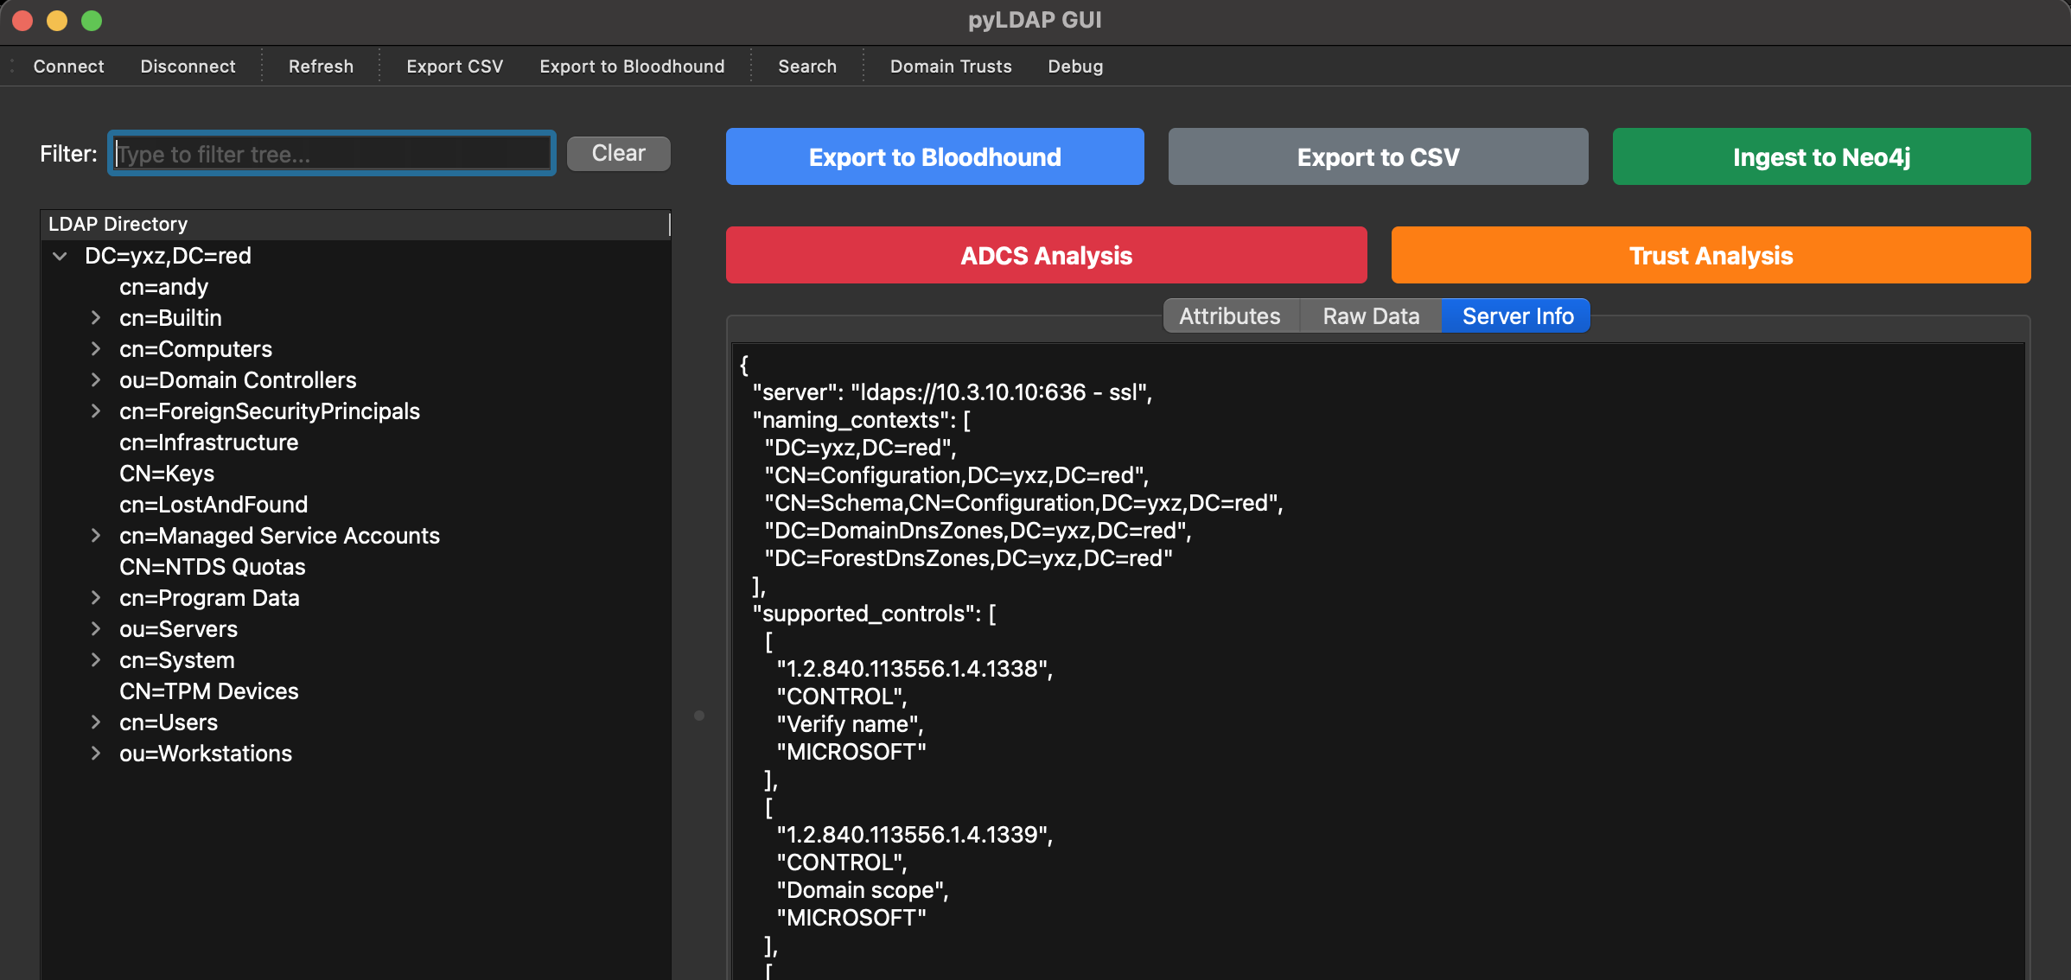
Task: Click the "1.2.840.113556.1.4.1339" OID text
Action: coord(914,835)
